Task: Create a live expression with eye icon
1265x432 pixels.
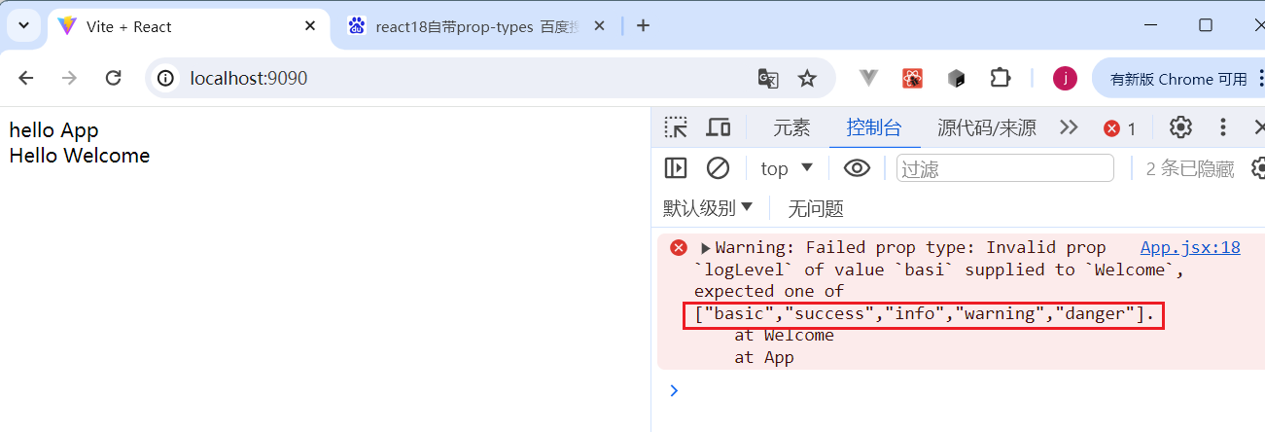Action: click(857, 168)
